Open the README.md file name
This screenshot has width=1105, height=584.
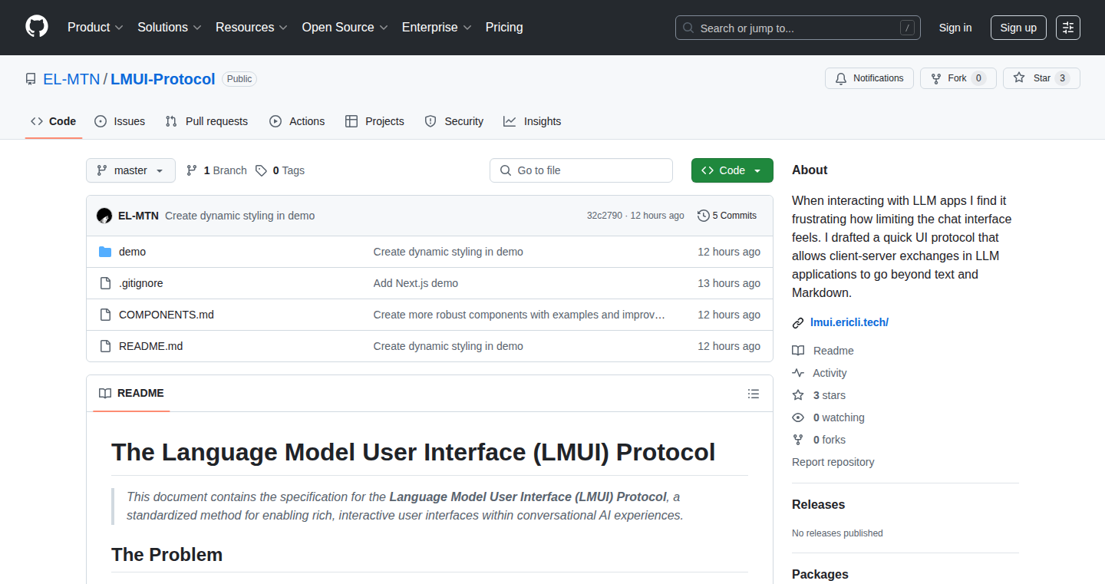tap(151, 346)
